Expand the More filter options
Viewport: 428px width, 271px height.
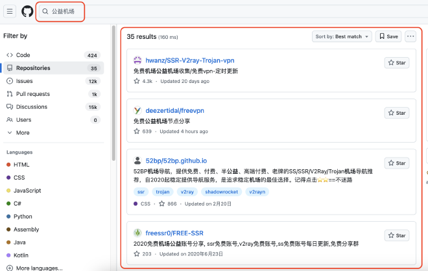(x=53, y=133)
